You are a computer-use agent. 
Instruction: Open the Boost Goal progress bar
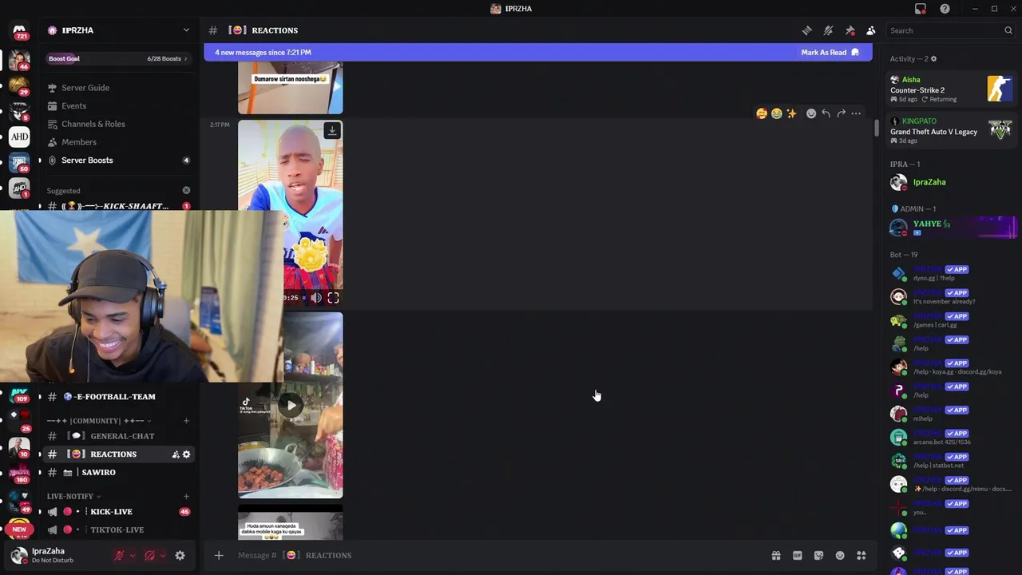pyautogui.click(x=118, y=58)
